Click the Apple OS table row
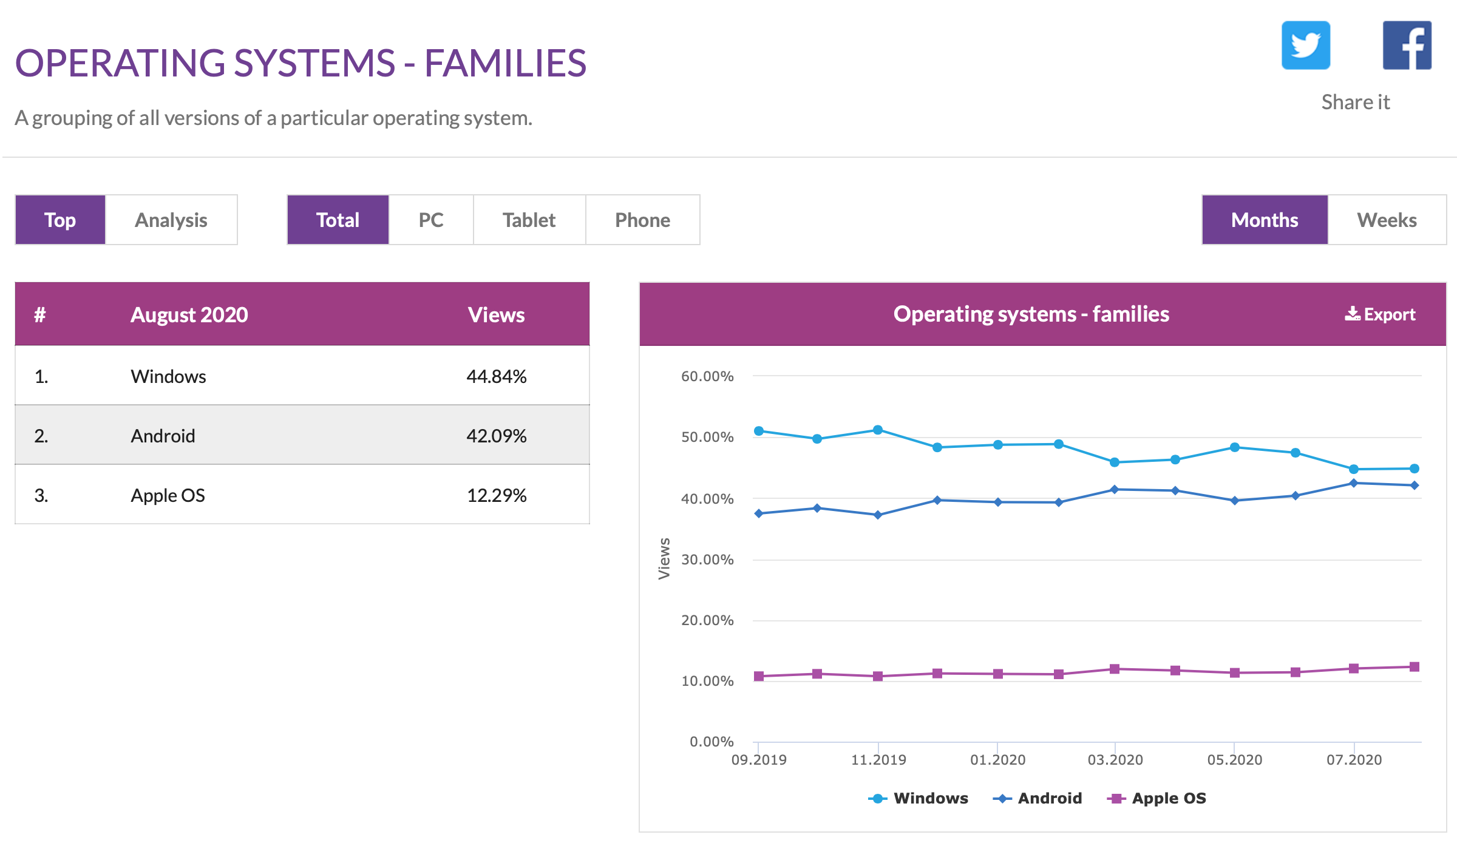The image size is (1457, 846). 168,495
